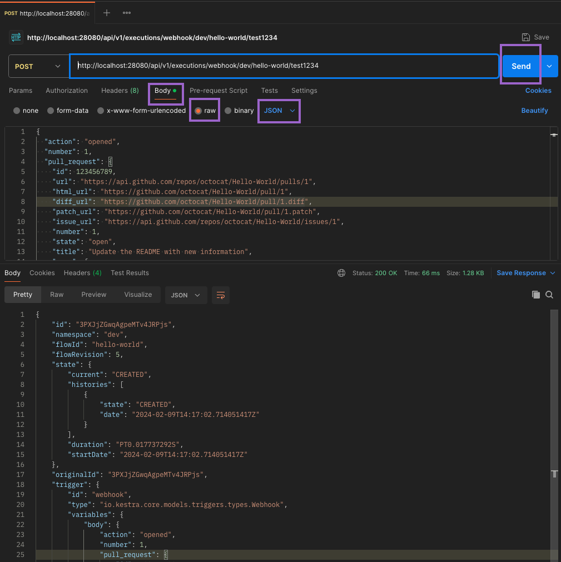This screenshot has height=562, width=561.
Task: Click the Save request icon
Action: (x=525, y=37)
